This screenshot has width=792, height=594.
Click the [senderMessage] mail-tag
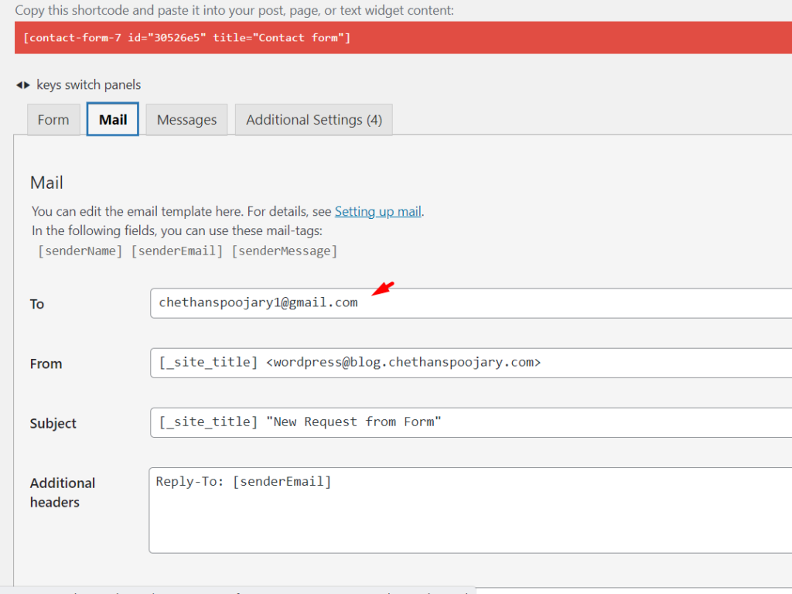coord(285,251)
